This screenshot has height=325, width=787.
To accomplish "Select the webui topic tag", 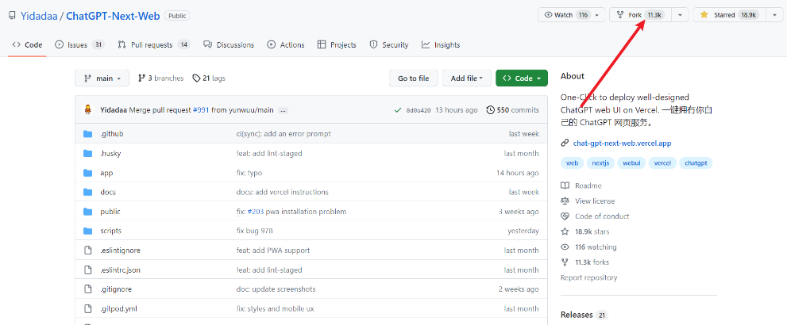I will [631, 162].
